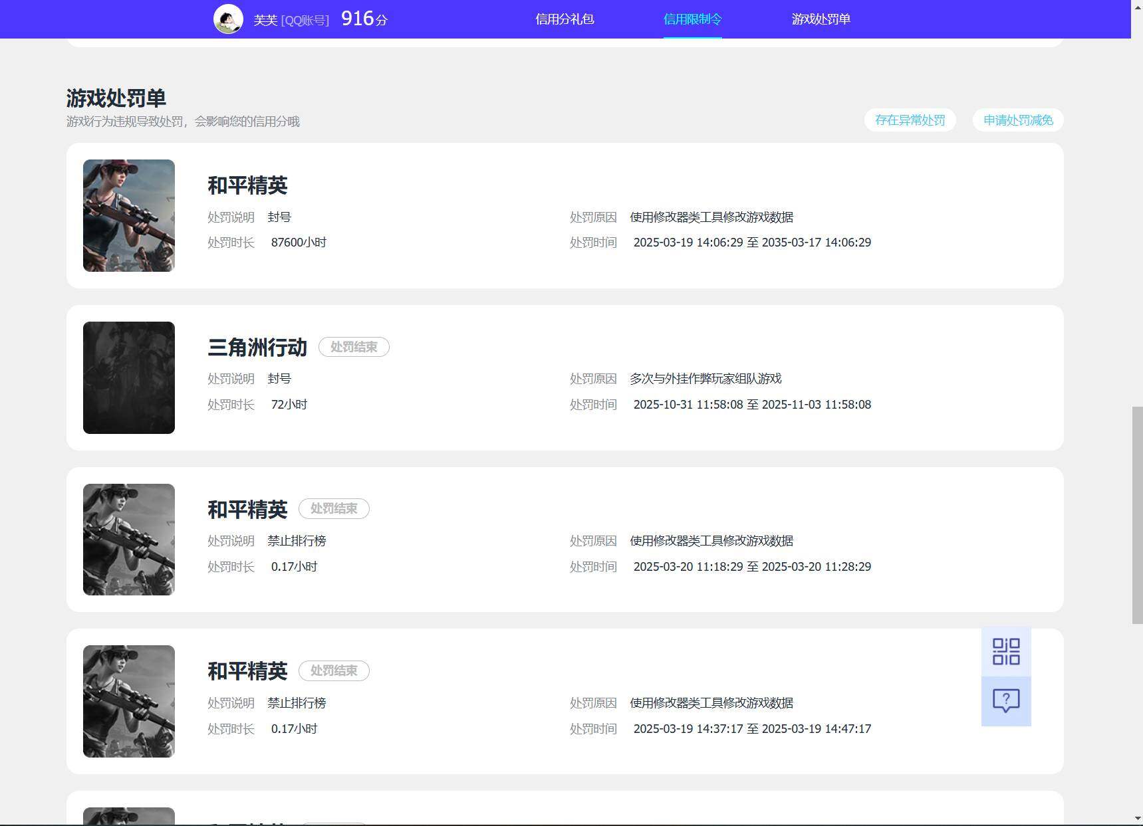This screenshot has width=1143, height=826.
Task: Open the colored 和平精英 game cover thumbnail
Action: (x=129, y=215)
